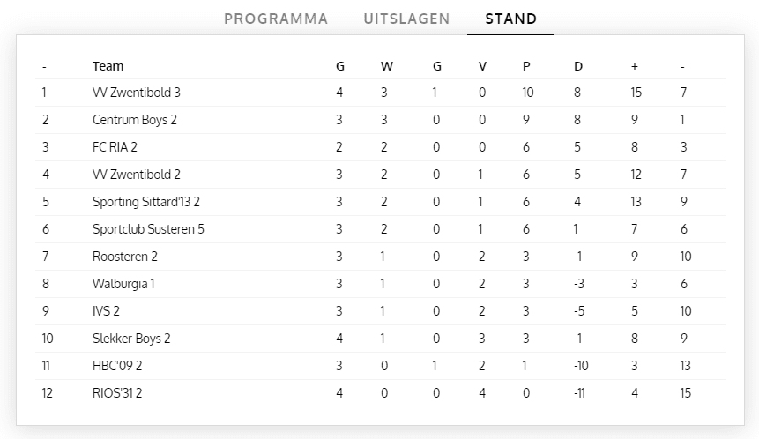
Task: Open Centrum Boys 2 team row
Action: [x=134, y=120]
